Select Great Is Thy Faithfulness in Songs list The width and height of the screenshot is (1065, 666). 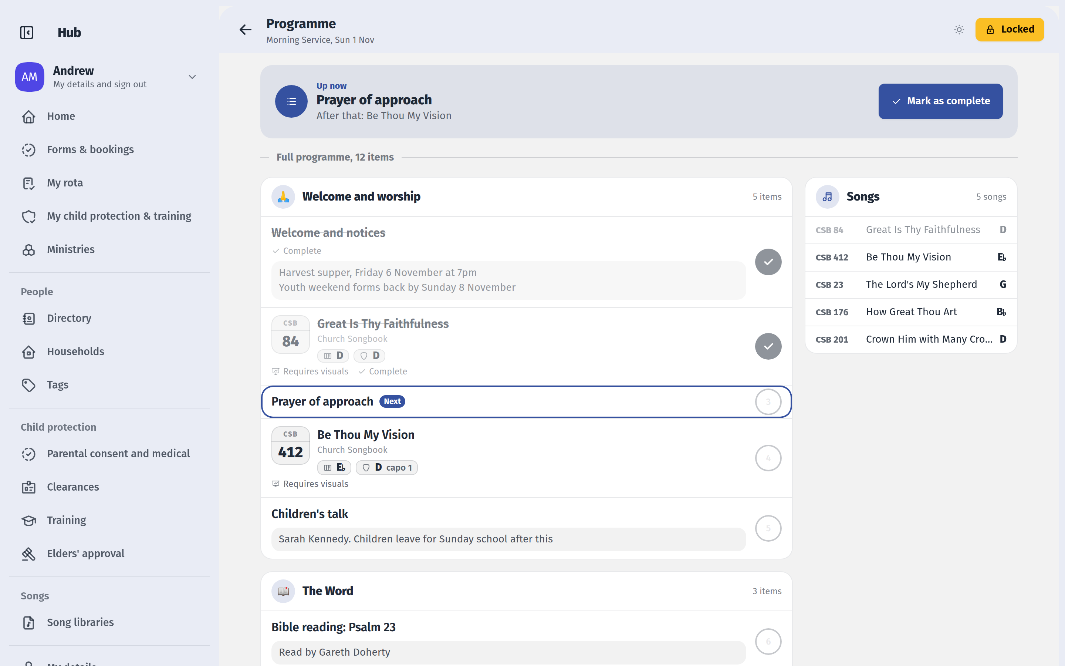pyautogui.click(x=911, y=230)
